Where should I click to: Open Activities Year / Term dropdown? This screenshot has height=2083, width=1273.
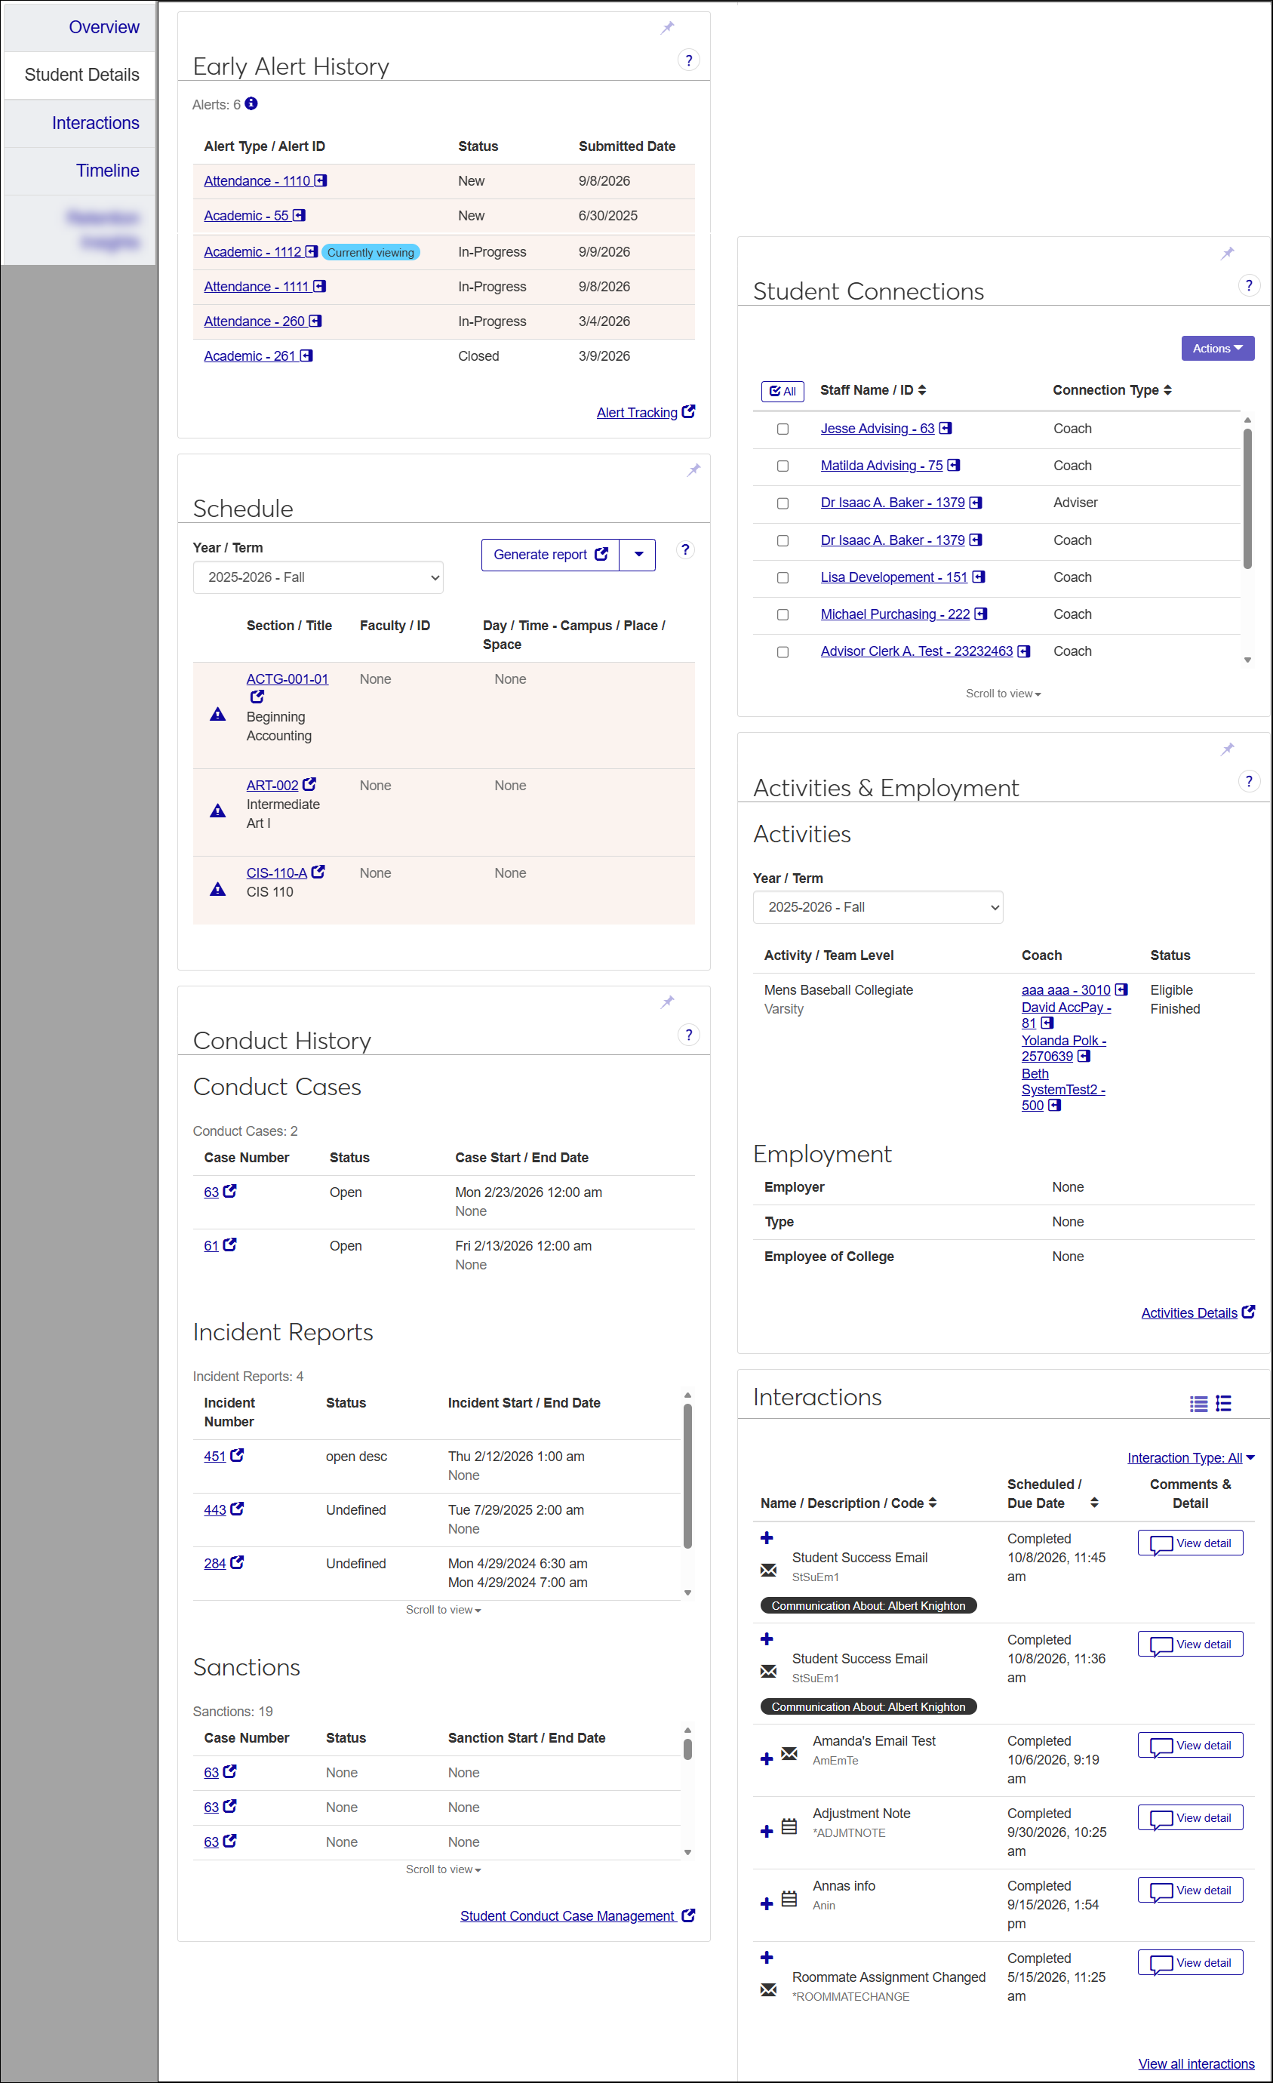click(x=878, y=907)
